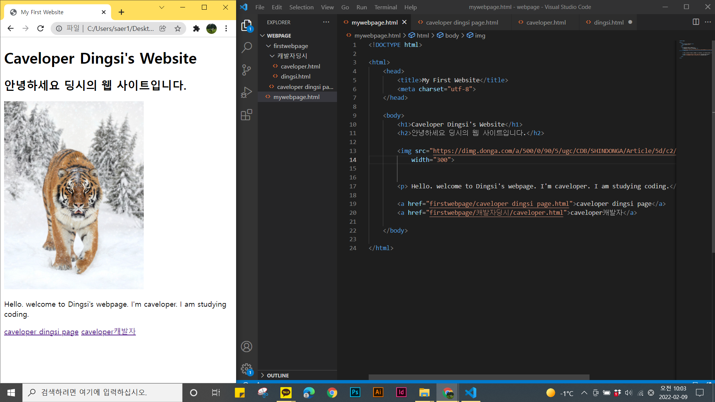
Task: Open the Run and Debug view
Action: pyautogui.click(x=247, y=92)
